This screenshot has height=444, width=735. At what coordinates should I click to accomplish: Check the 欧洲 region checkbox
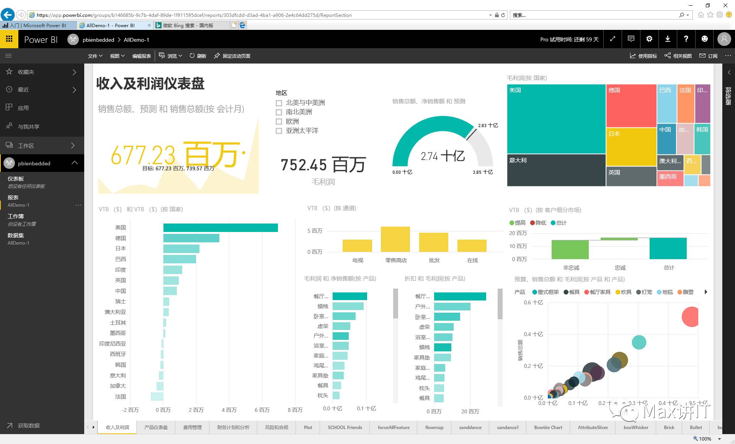coord(279,122)
